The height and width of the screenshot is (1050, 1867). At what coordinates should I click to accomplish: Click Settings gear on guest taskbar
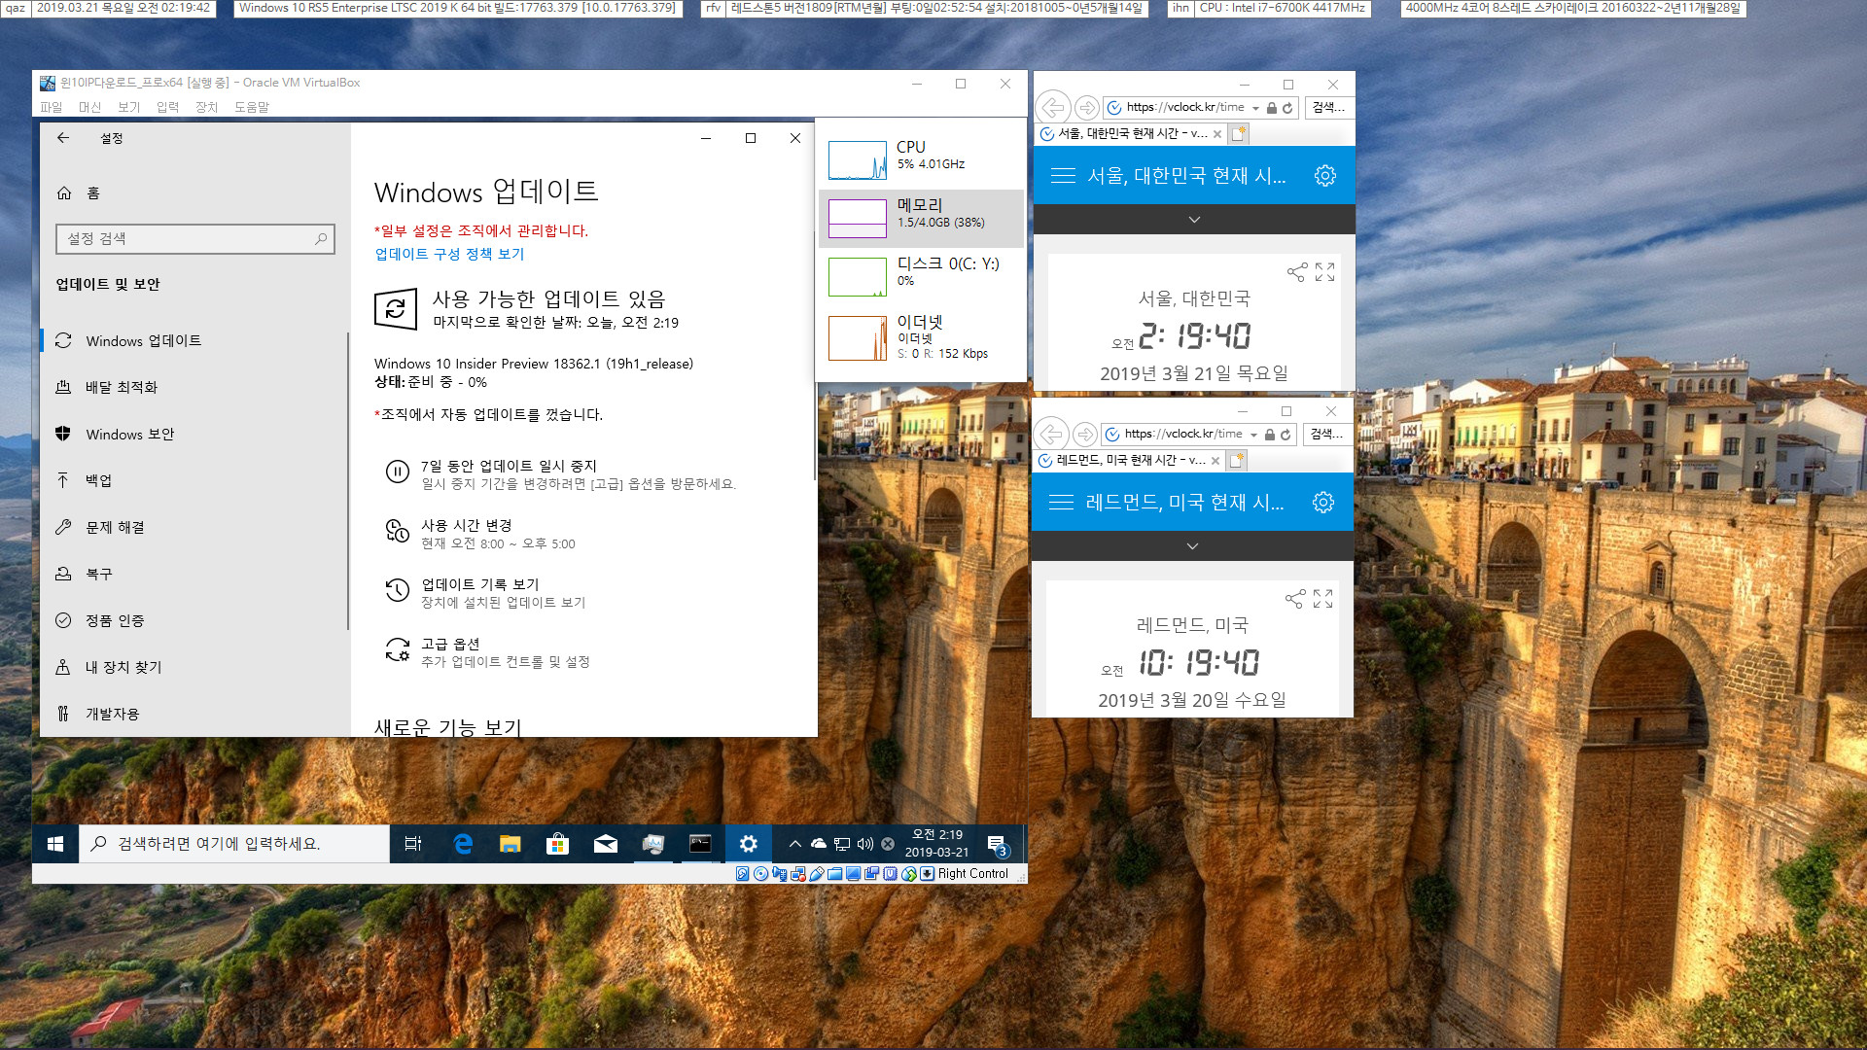(x=748, y=844)
